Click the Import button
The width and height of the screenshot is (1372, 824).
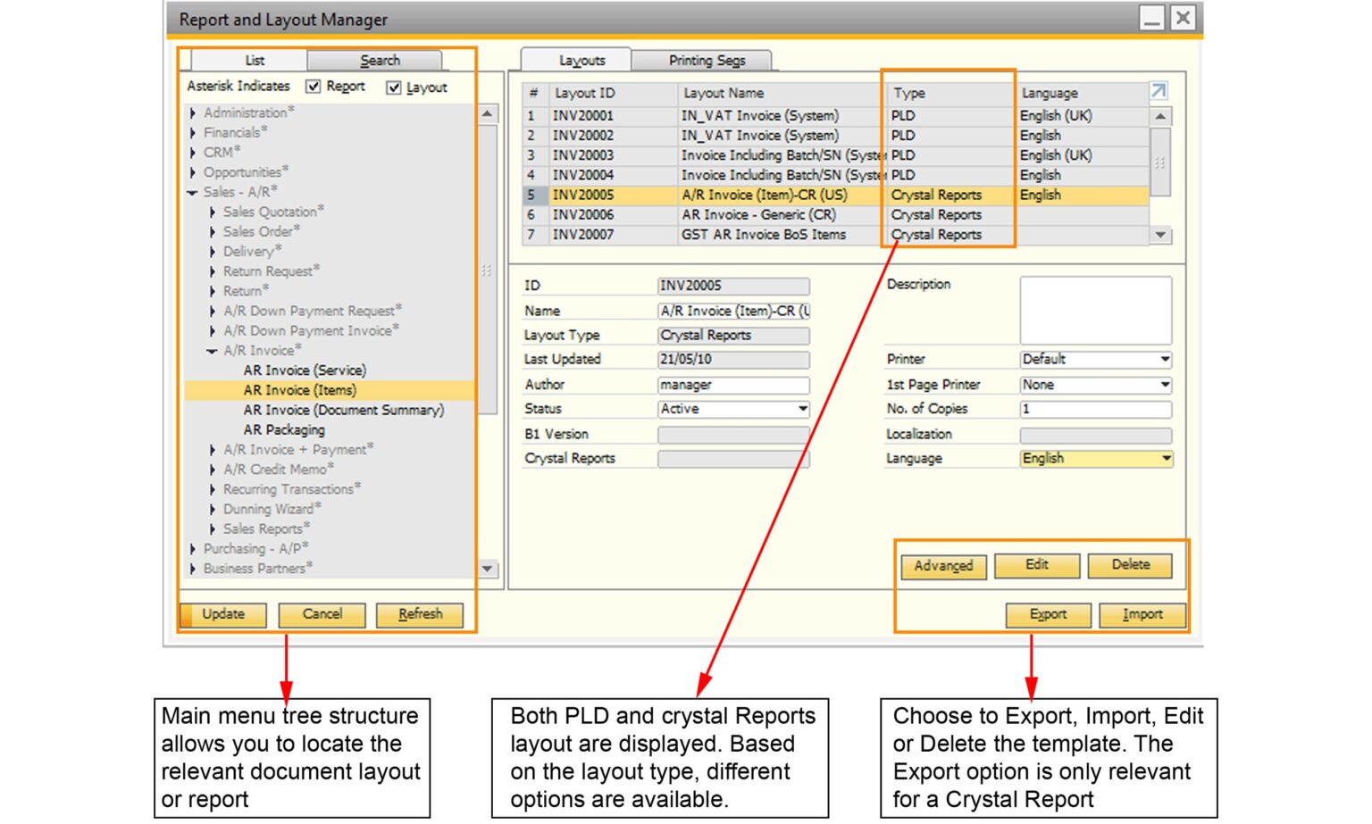(x=1142, y=615)
